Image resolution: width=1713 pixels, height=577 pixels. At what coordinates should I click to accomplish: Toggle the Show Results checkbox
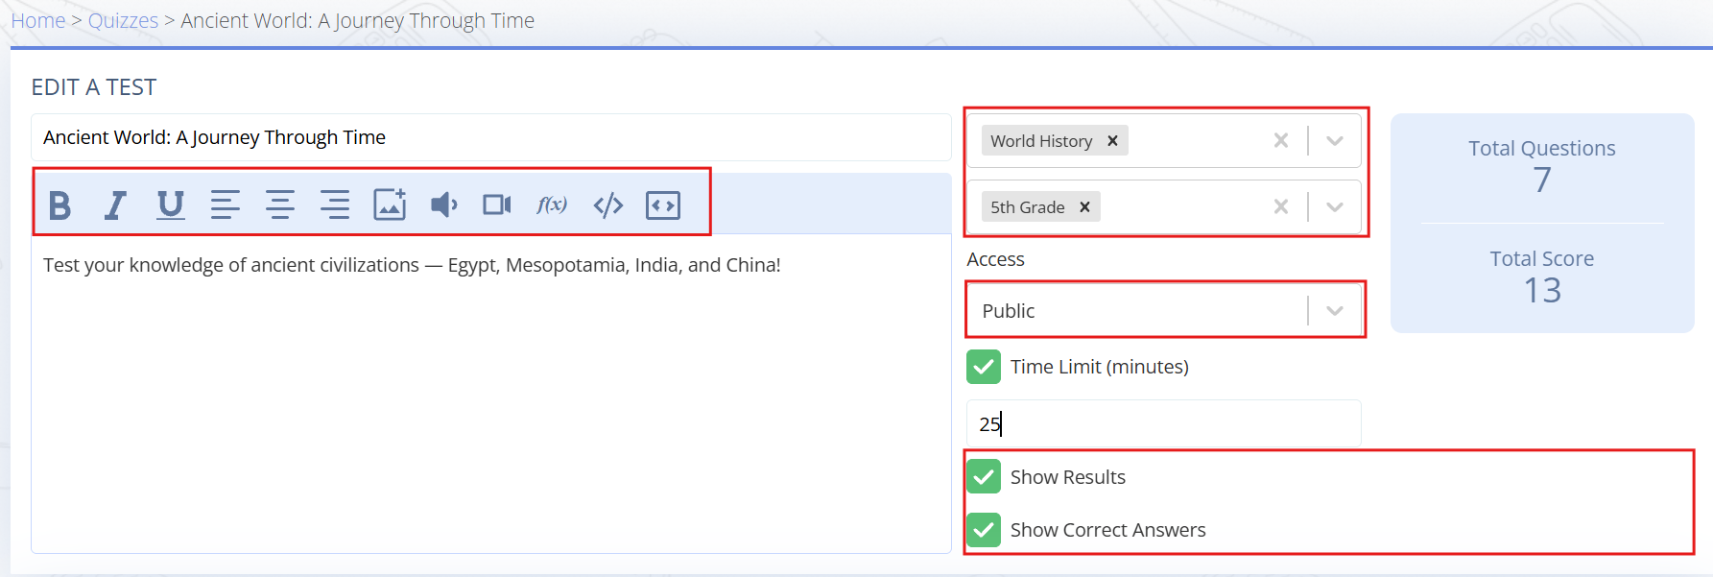(984, 477)
